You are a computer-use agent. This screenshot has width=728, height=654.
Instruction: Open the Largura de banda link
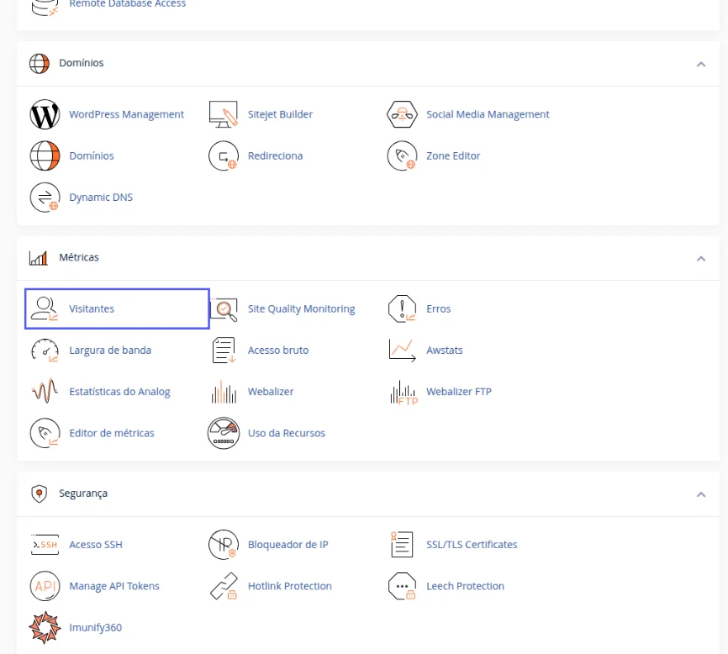point(110,351)
